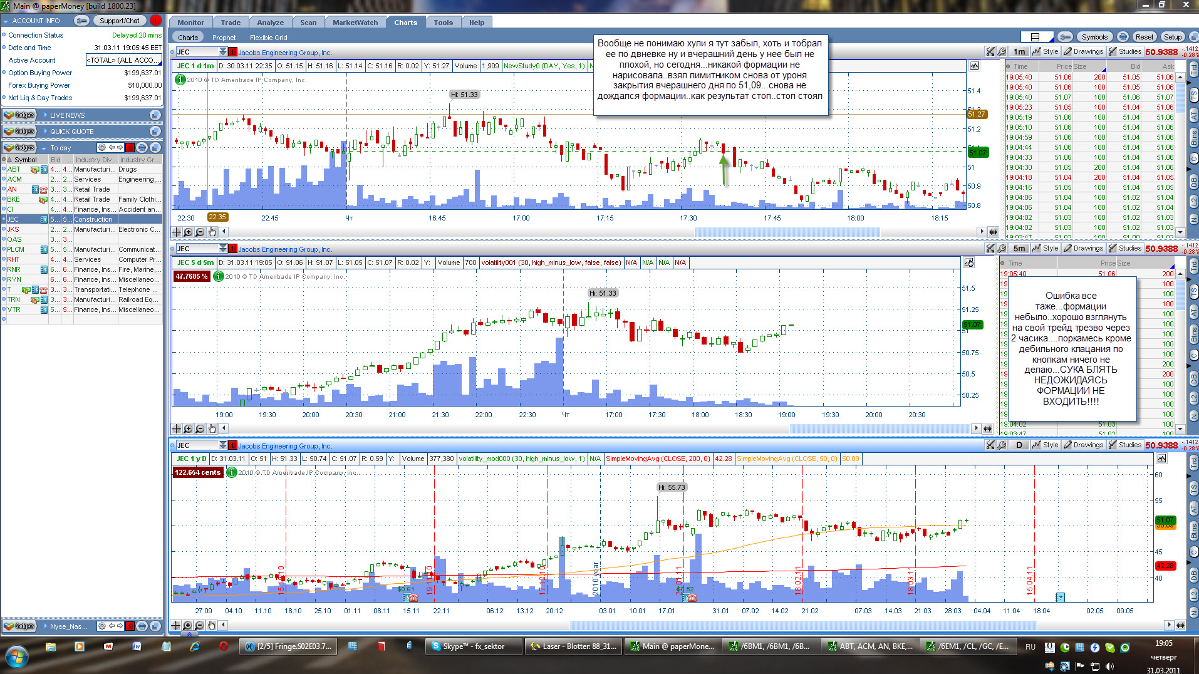Open the symbol dropdown on the bottom chart
The width and height of the screenshot is (1199, 674).
pyautogui.click(x=222, y=445)
